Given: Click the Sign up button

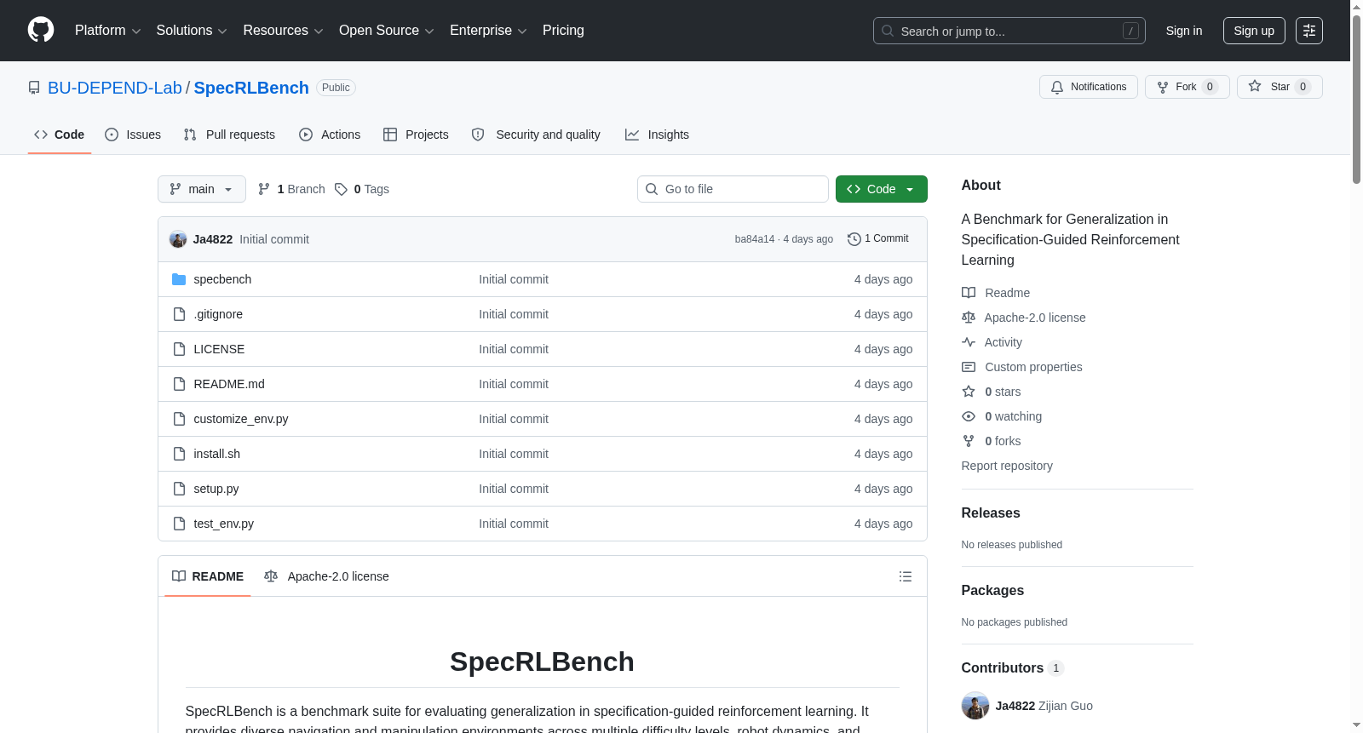Looking at the screenshot, I should tap(1254, 31).
